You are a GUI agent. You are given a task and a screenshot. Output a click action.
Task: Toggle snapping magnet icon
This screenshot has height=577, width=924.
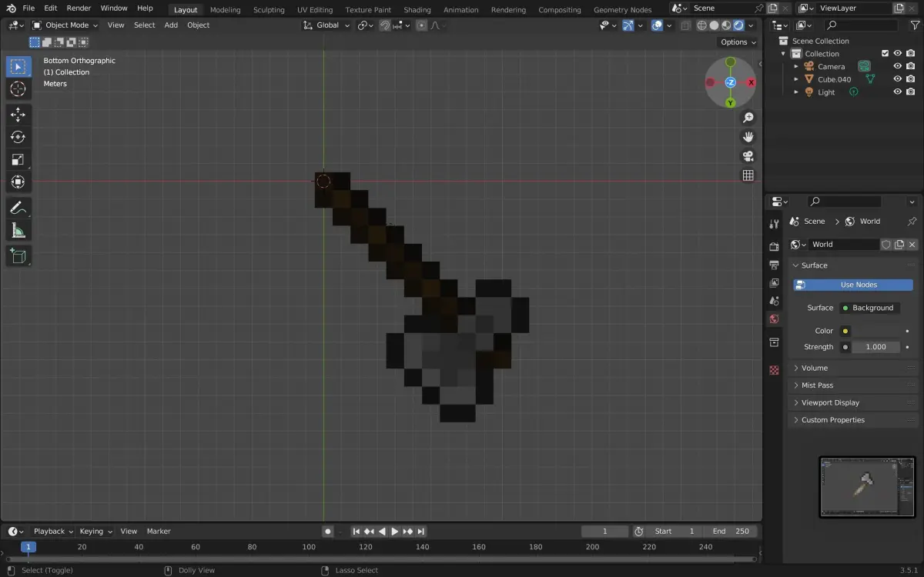click(384, 25)
